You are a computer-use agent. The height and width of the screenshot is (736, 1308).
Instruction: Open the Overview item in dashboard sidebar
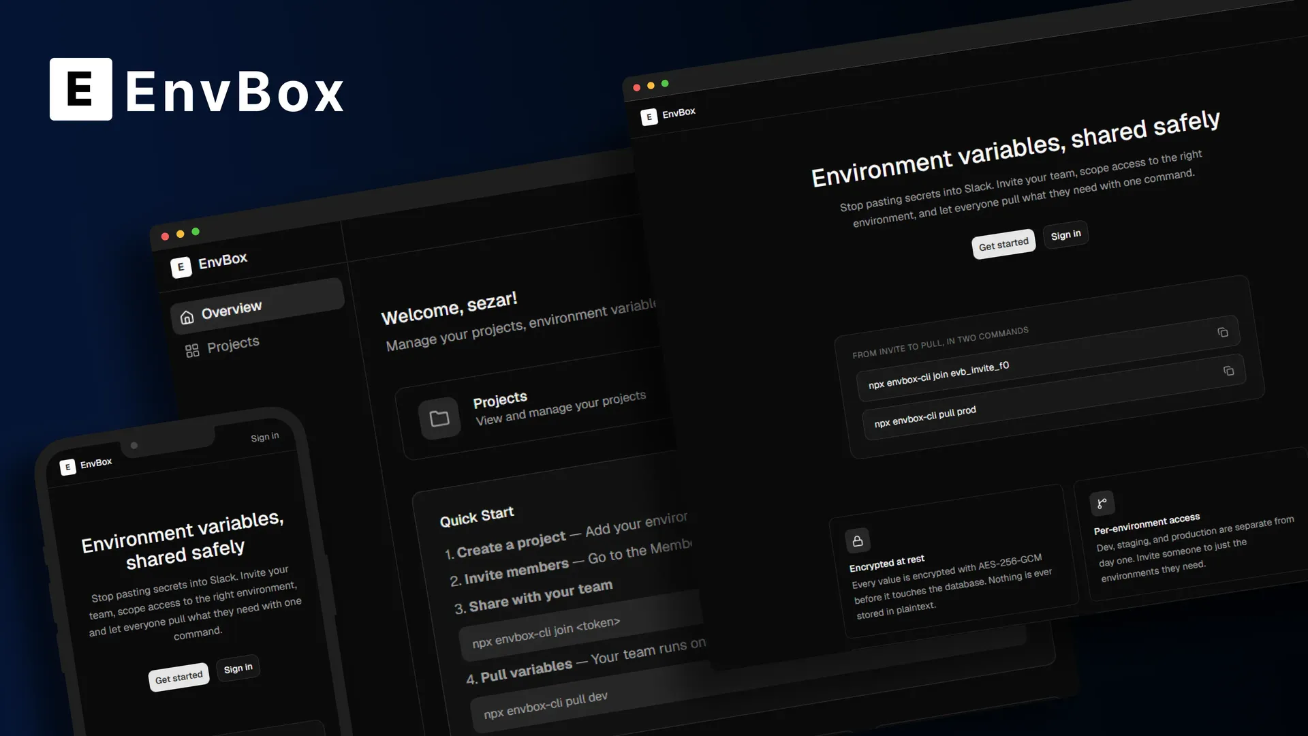click(x=258, y=306)
